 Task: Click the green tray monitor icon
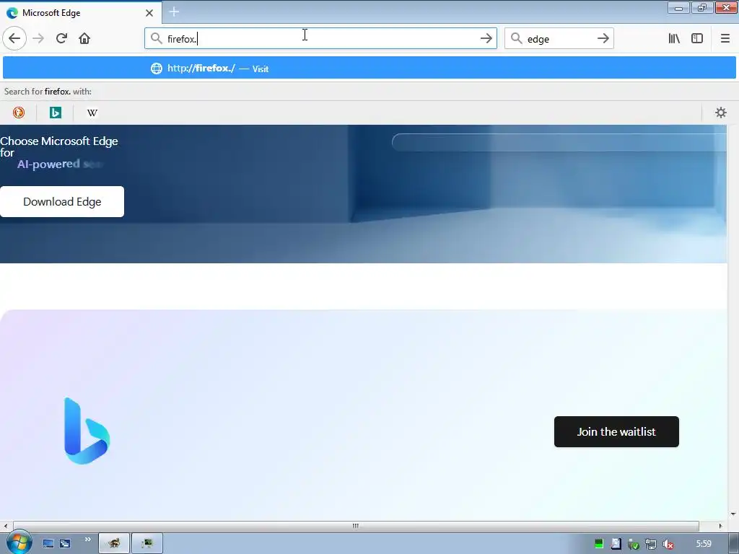[599, 544]
